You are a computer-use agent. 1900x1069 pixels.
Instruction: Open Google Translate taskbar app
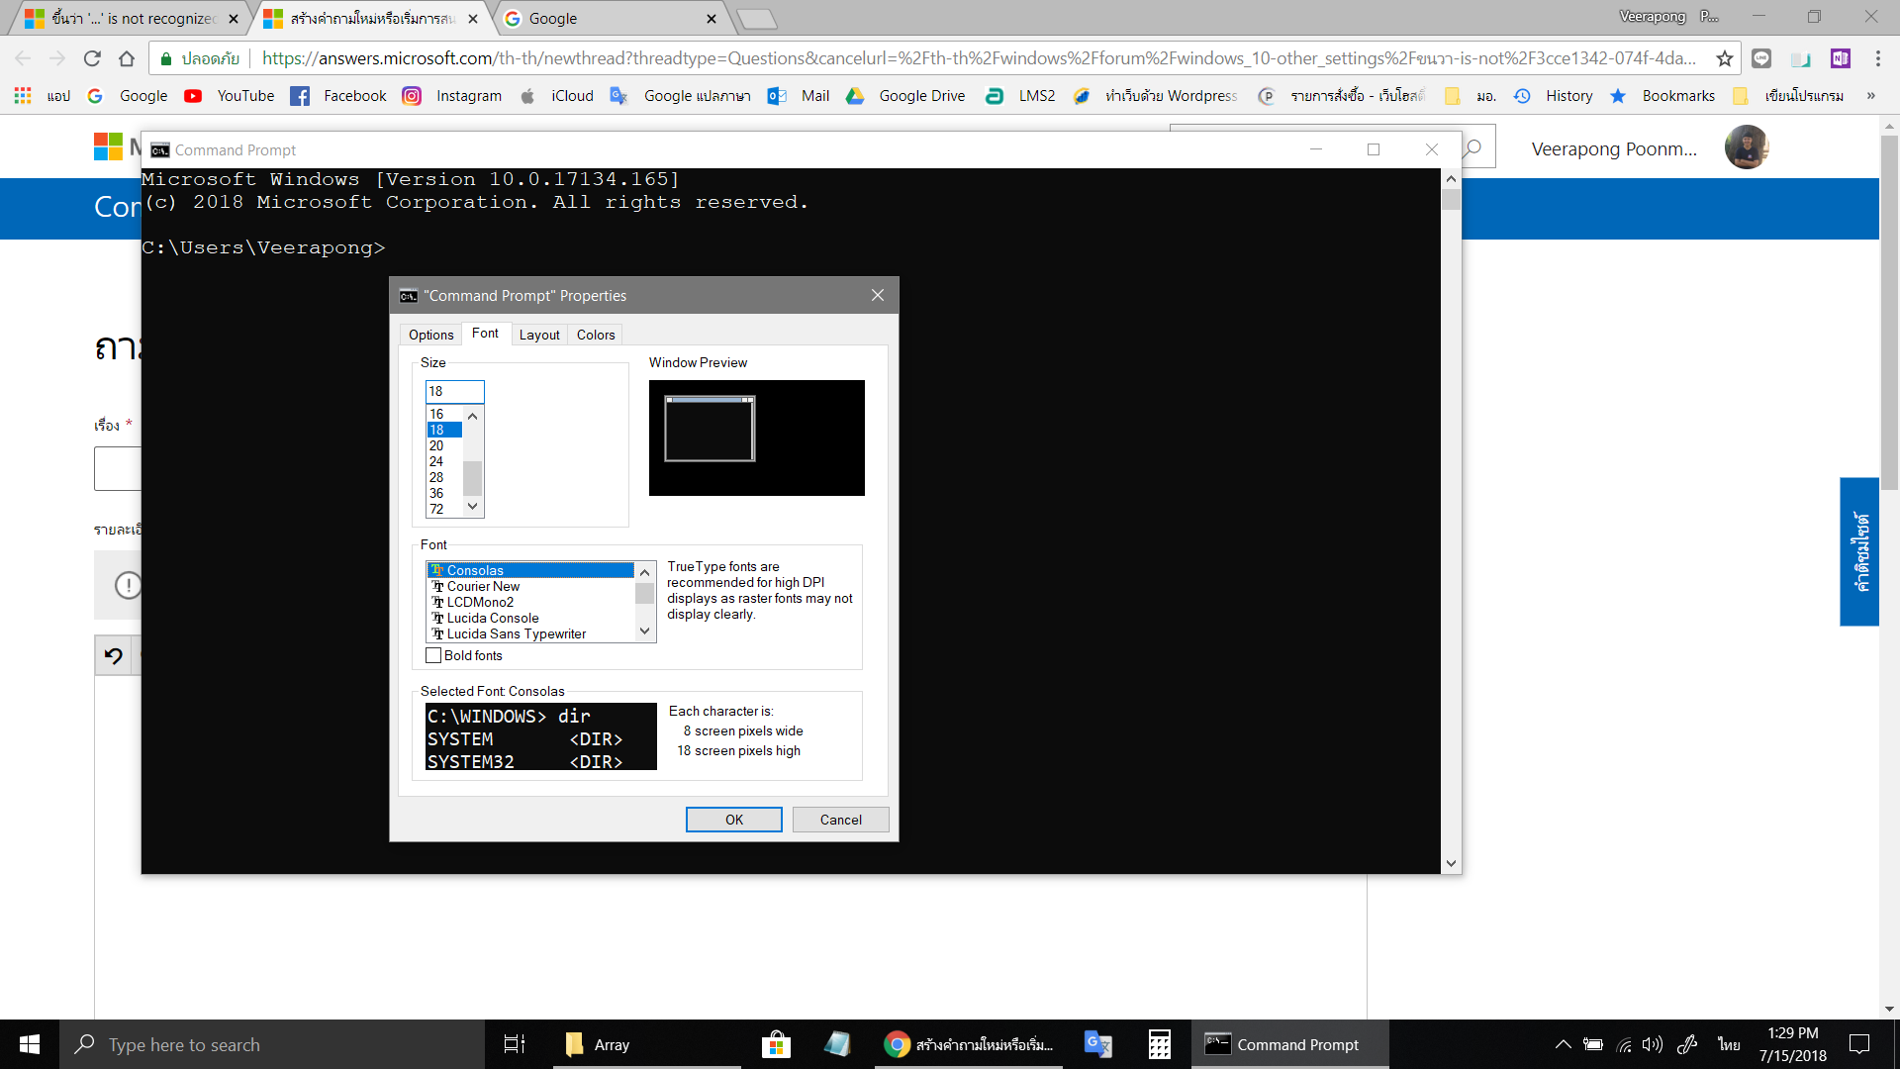(1097, 1044)
